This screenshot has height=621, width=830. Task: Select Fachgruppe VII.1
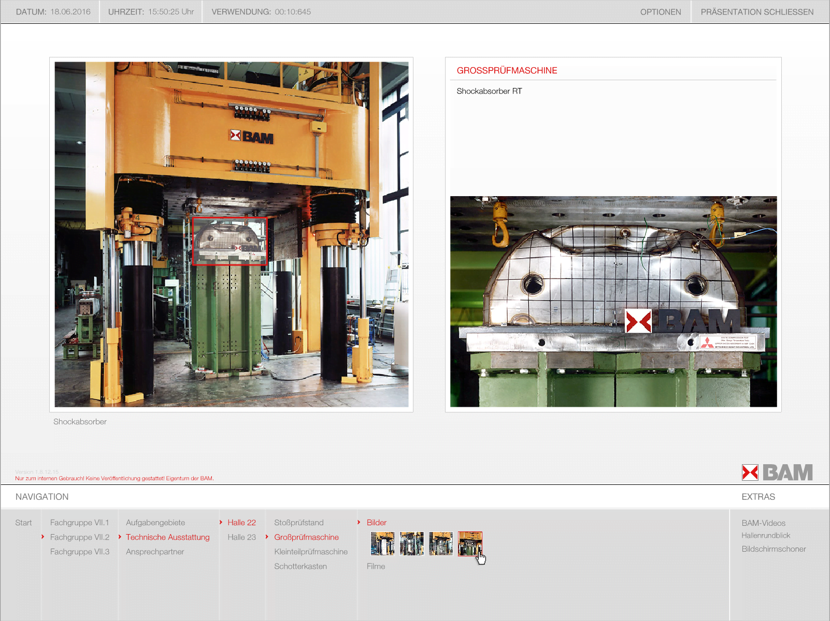79,523
